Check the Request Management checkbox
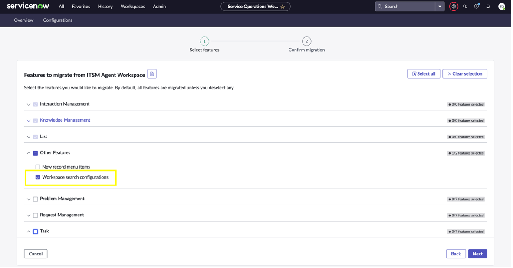This screenshot has height=268, width=513. (36, 215)
